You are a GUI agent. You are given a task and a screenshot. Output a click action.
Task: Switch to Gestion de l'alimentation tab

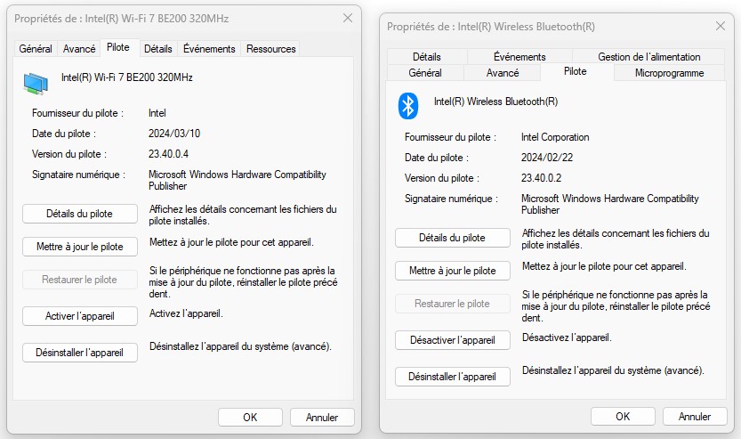[648, 57]
